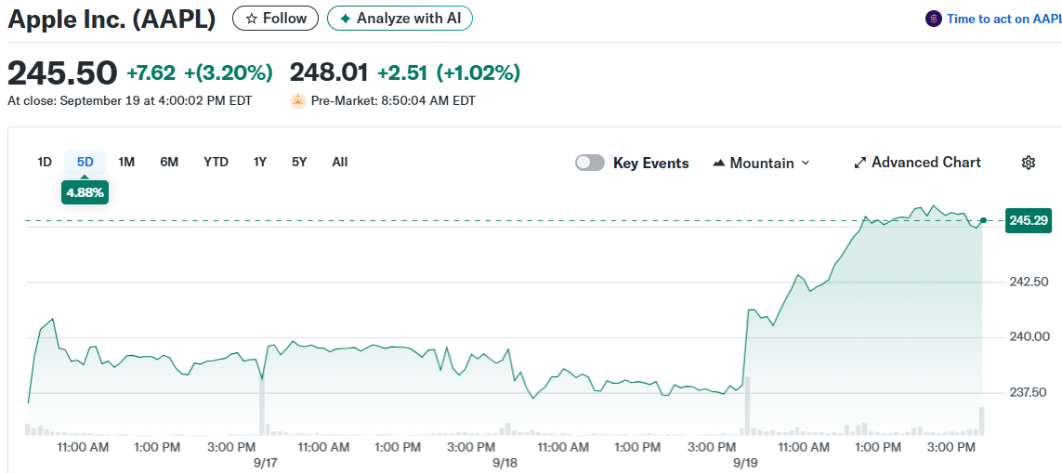
Task: Click the Apple Inc. (AAPL) heading
Action: 111,19
